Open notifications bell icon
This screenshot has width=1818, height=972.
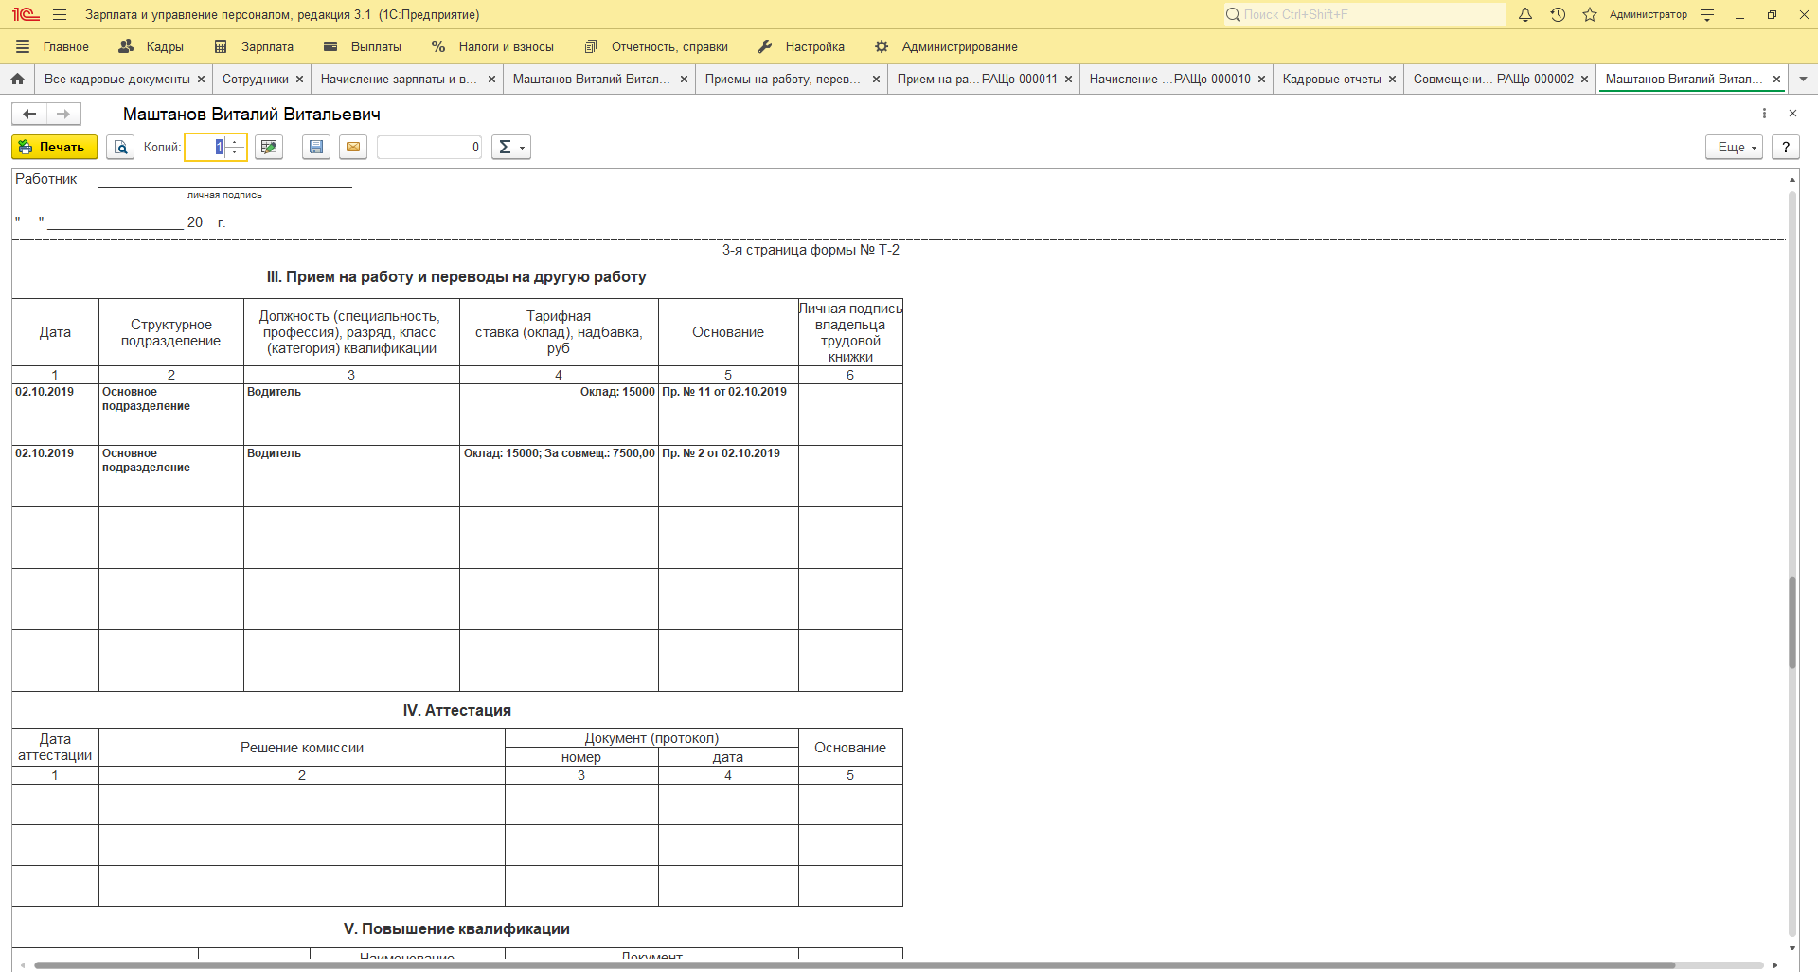point(1525,15)
